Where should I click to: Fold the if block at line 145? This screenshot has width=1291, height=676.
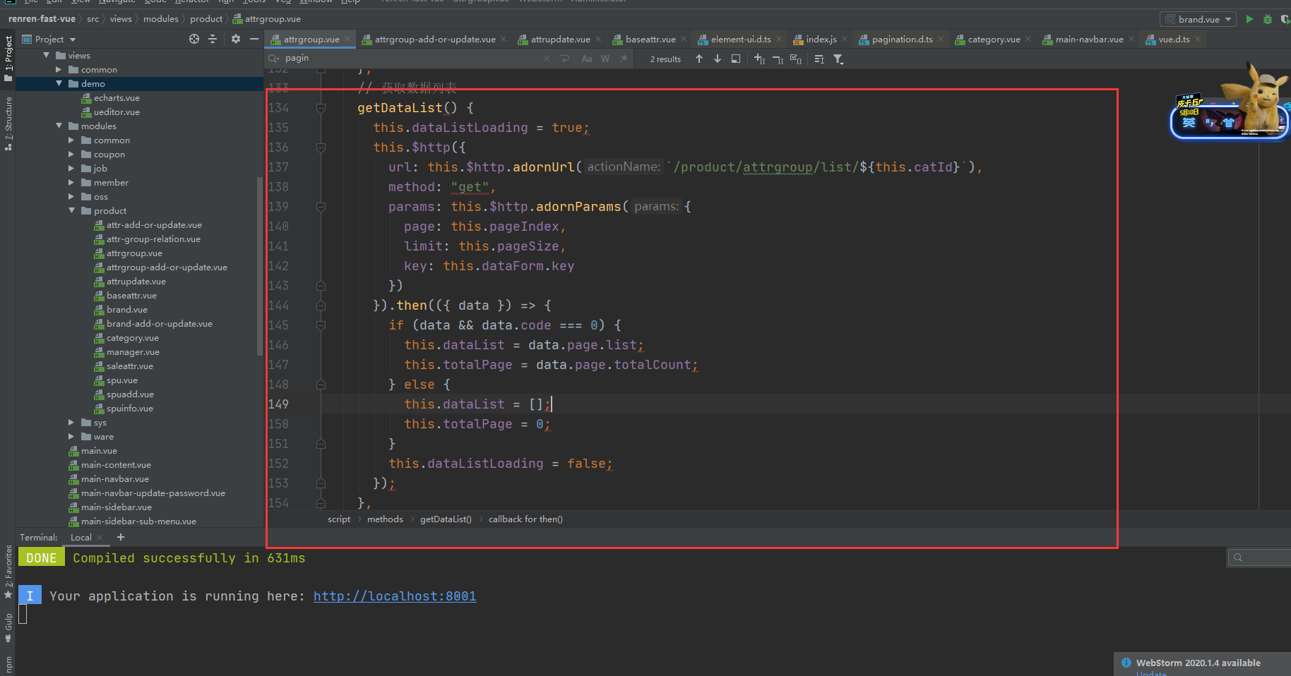(x=321, y=325)
